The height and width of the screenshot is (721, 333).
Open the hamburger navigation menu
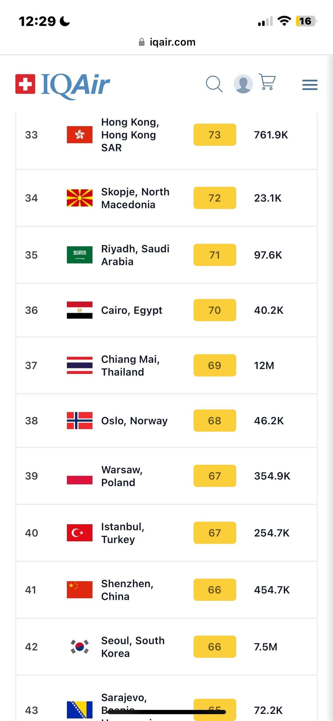[310, 85]
